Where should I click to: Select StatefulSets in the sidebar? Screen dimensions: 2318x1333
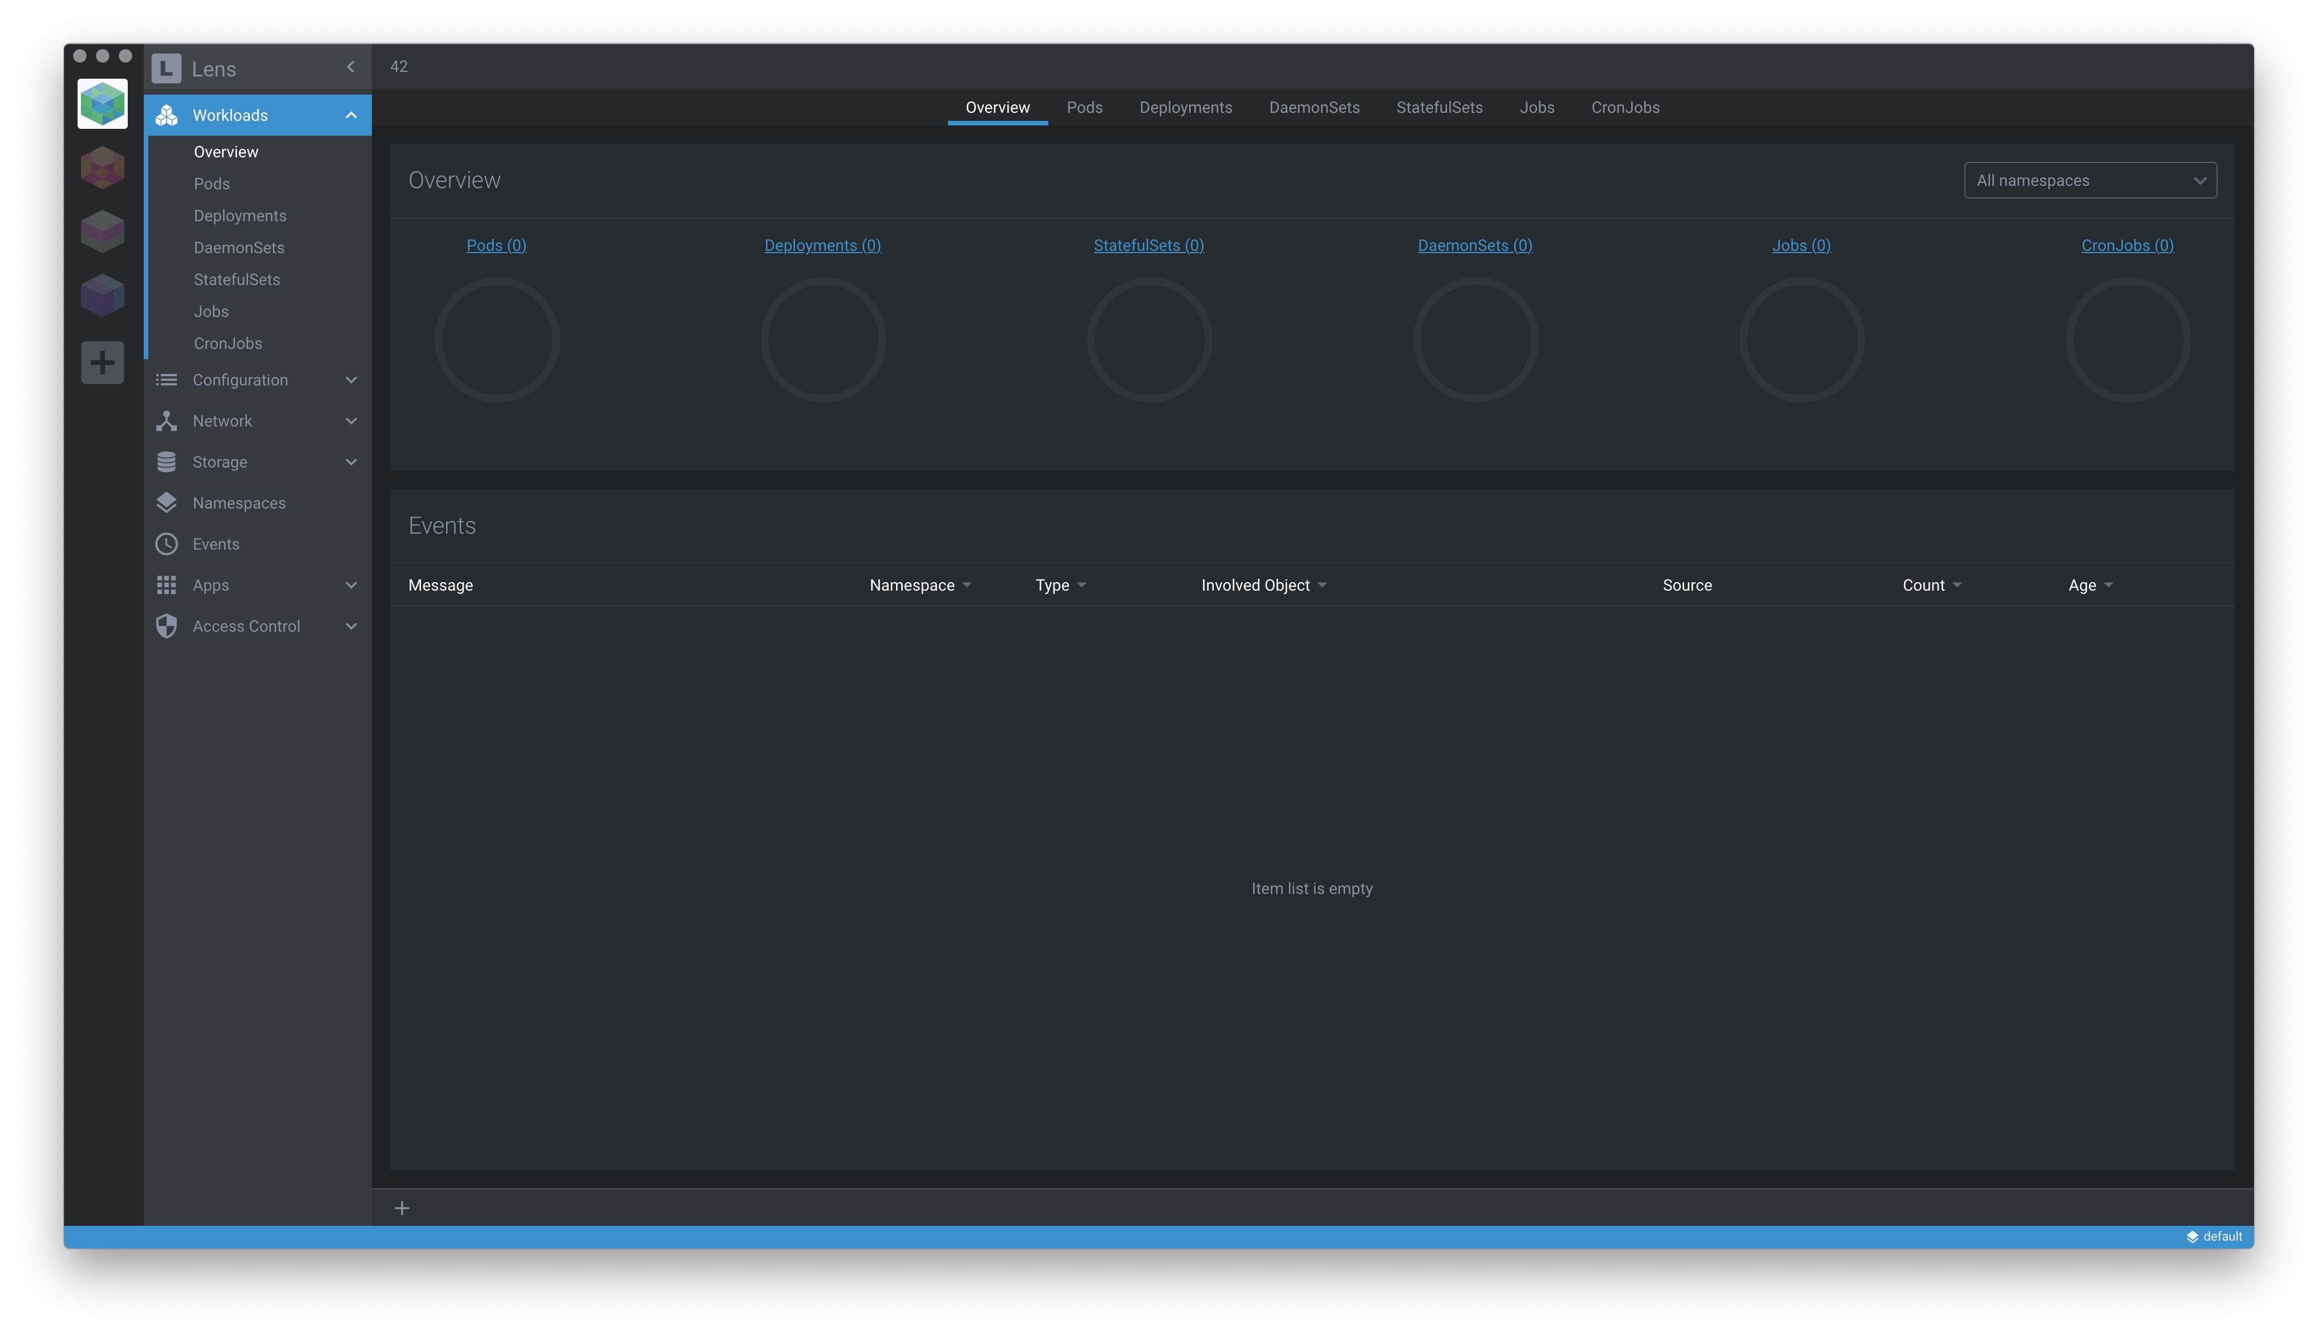[236, 280]
